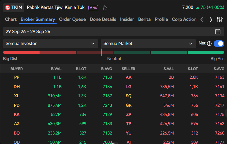227x144 pixels.
Task: Sort by the B.VAL column header
Action: click(56, 69)
